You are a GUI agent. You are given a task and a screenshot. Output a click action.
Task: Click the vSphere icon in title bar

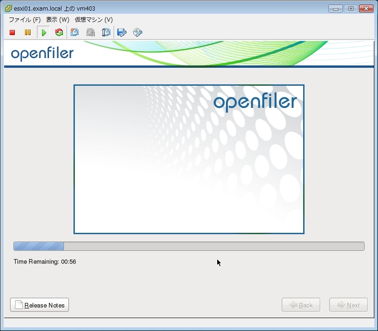click(x=8, y=8)
